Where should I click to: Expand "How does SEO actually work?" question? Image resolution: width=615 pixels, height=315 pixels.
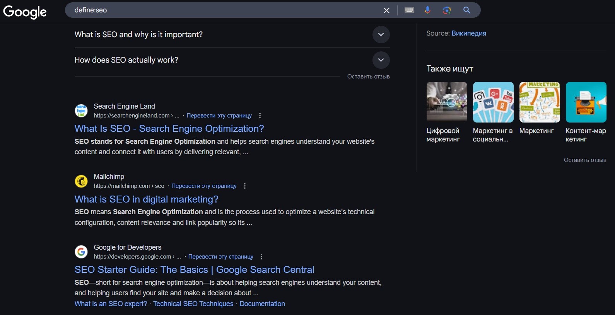pyautogui.click(x=381, y=60)
